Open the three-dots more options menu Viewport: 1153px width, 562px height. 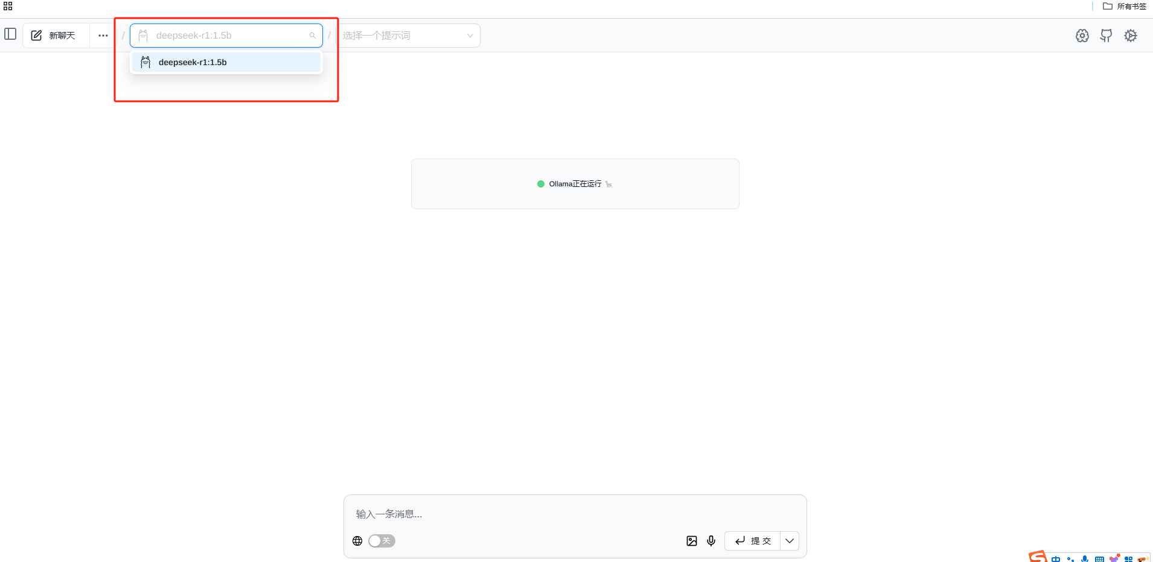click(103, 36)
